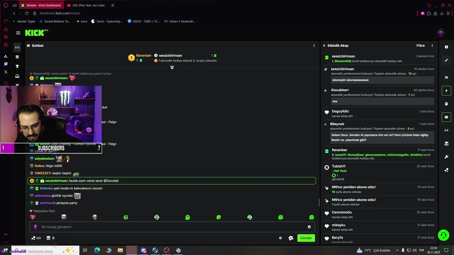Viewport: 454px width, 255px height.
Task: Click username Ravenber in gift leaderboard
Action: (144, 56)
